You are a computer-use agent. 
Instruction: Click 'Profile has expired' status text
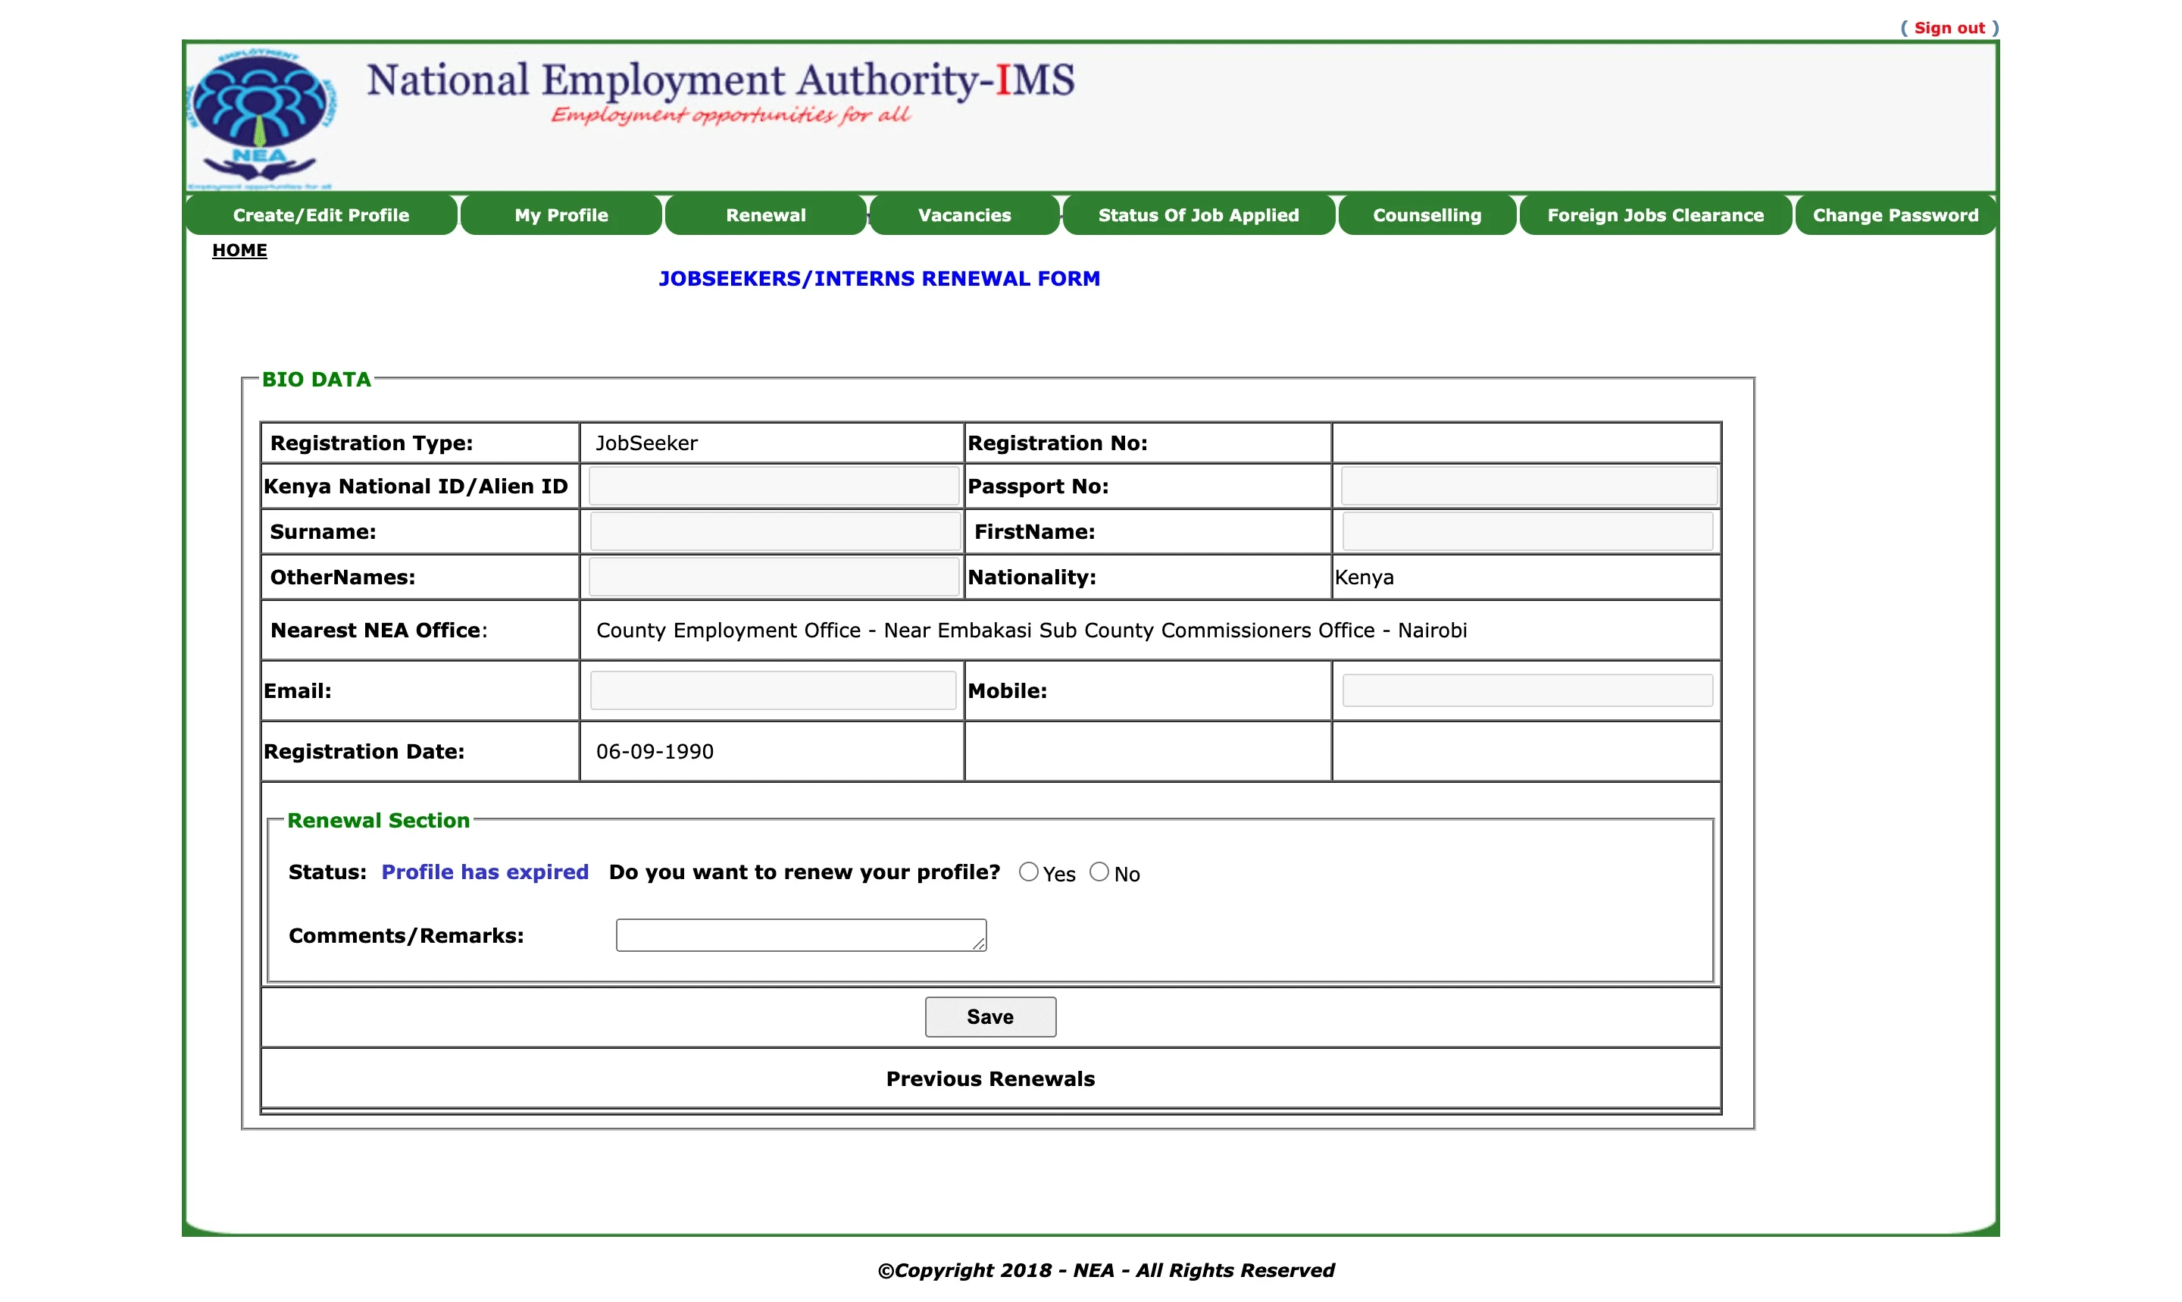click(x=485, y=872)
